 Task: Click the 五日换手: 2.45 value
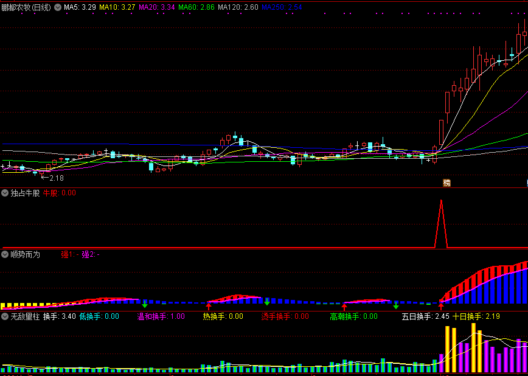(x=426, y=317)
